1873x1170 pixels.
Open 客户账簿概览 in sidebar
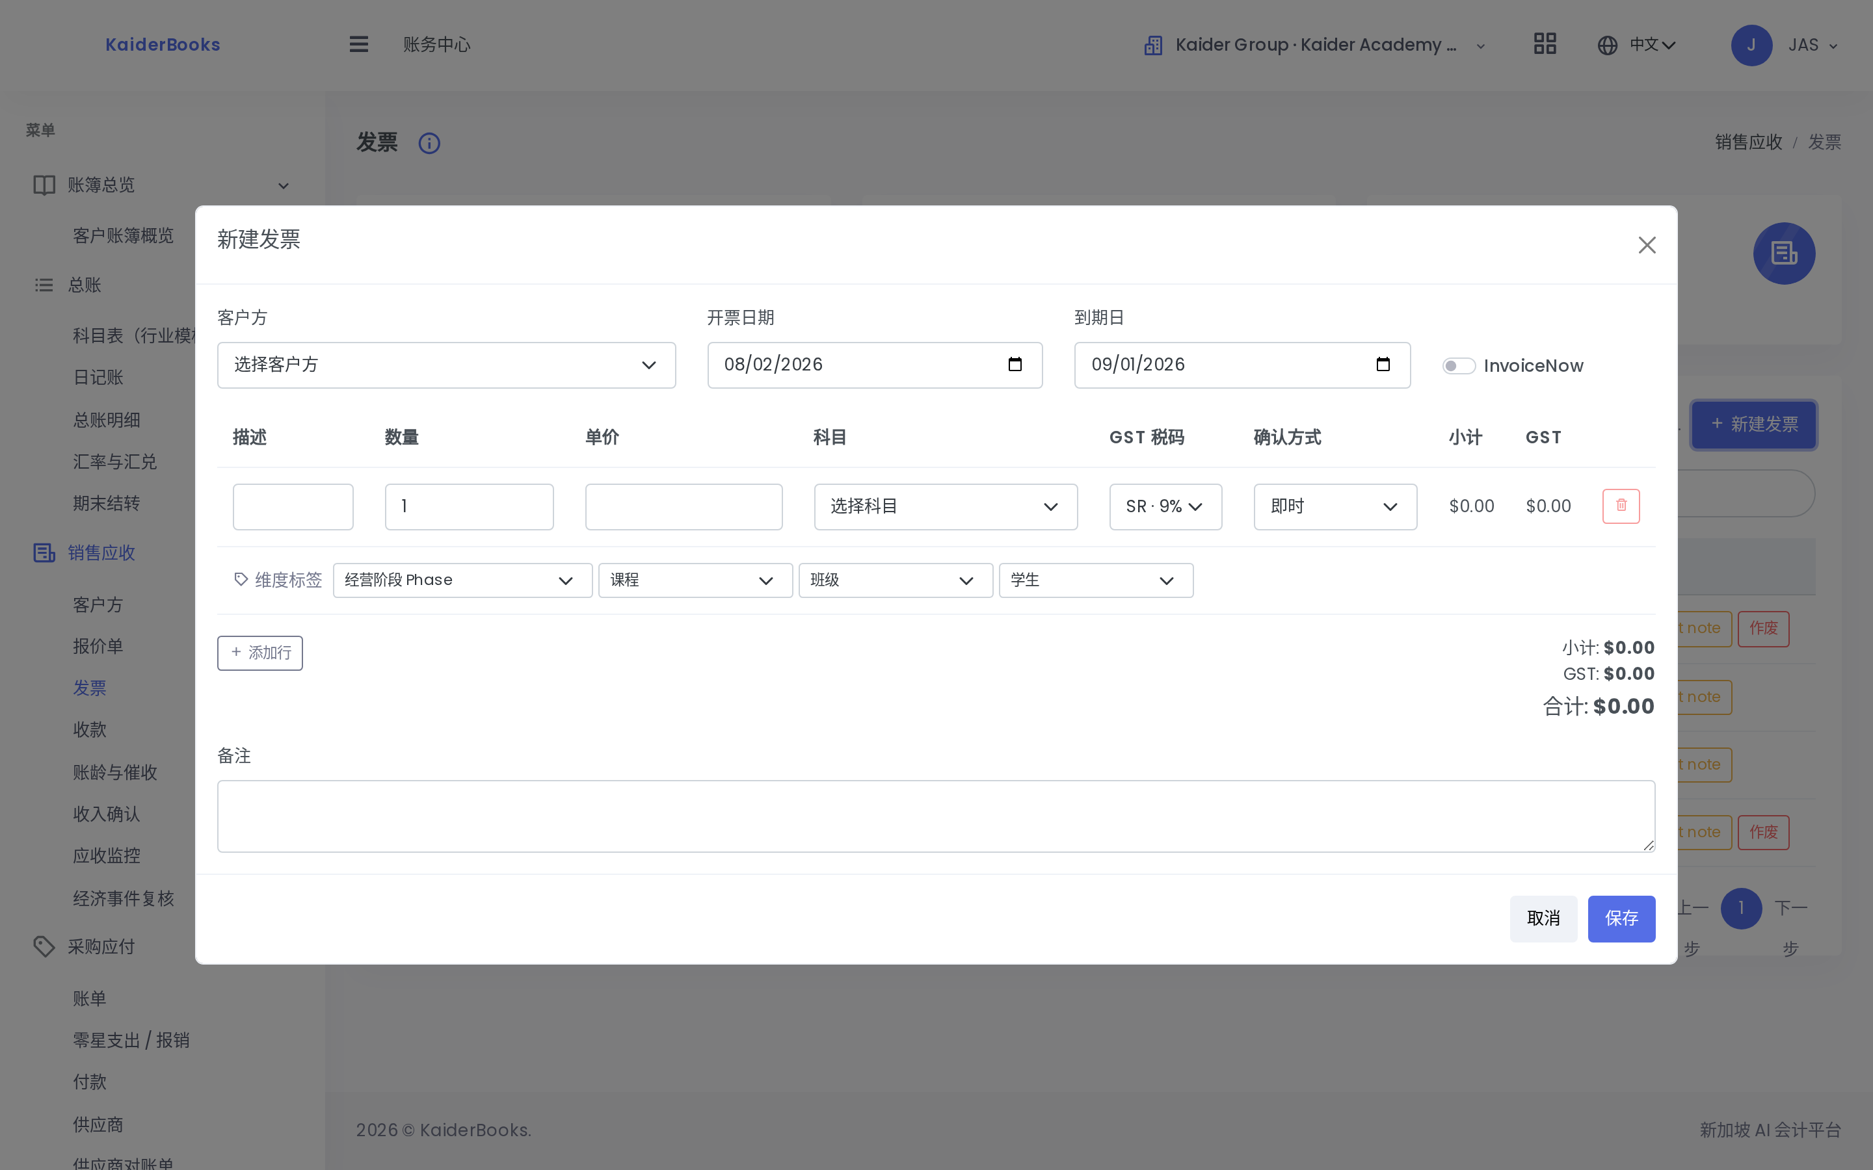tap(123, 235)
